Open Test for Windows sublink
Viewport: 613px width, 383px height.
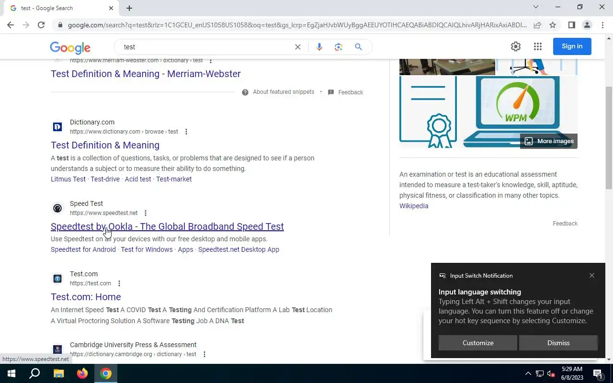[x=147, y=249]
